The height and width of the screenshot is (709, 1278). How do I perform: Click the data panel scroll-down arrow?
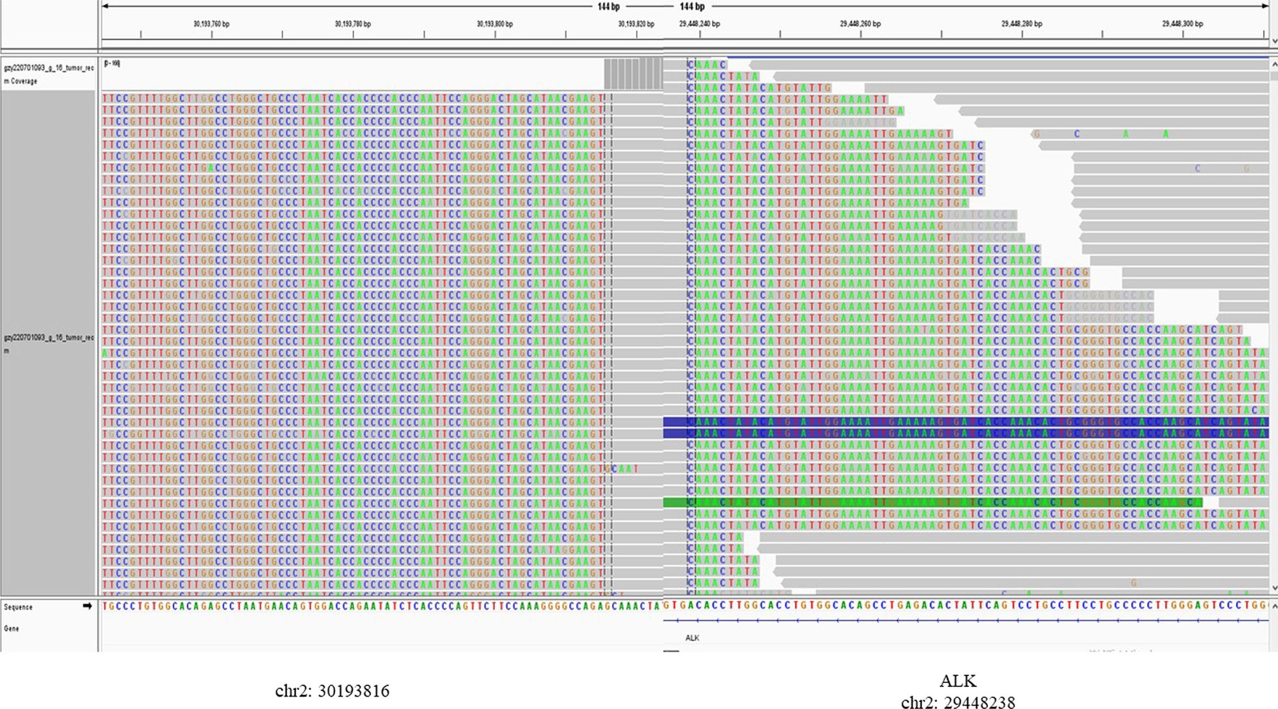(x=1274, y=587)
